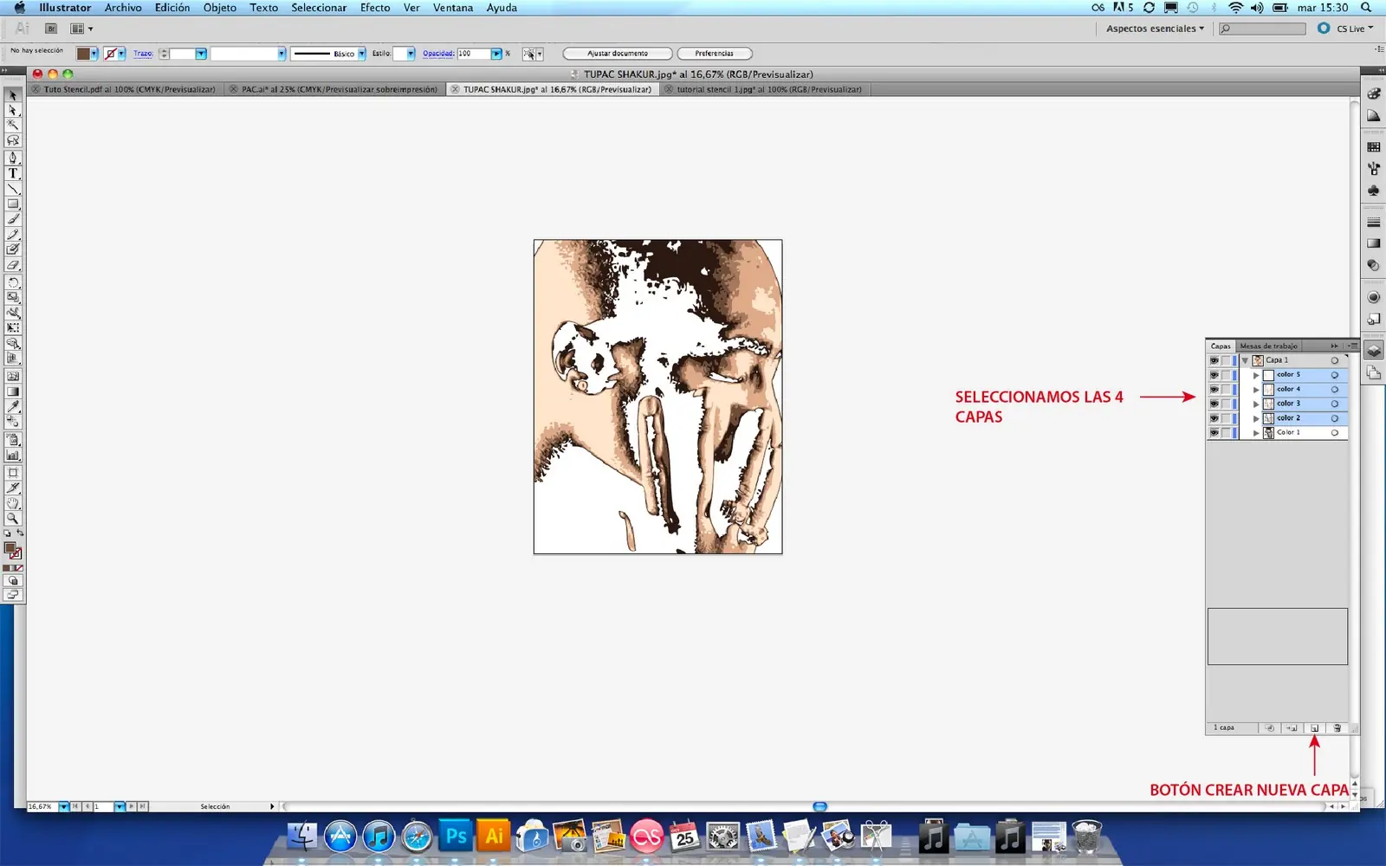Select the Type tool

[13, 173]
